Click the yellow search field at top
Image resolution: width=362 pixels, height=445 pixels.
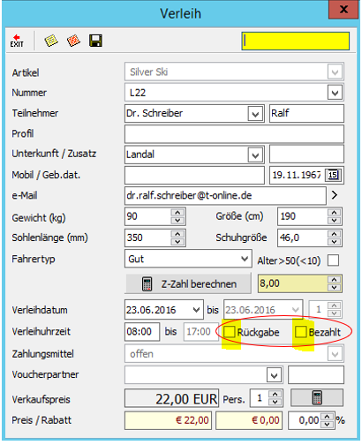click(x=296, y=41)
